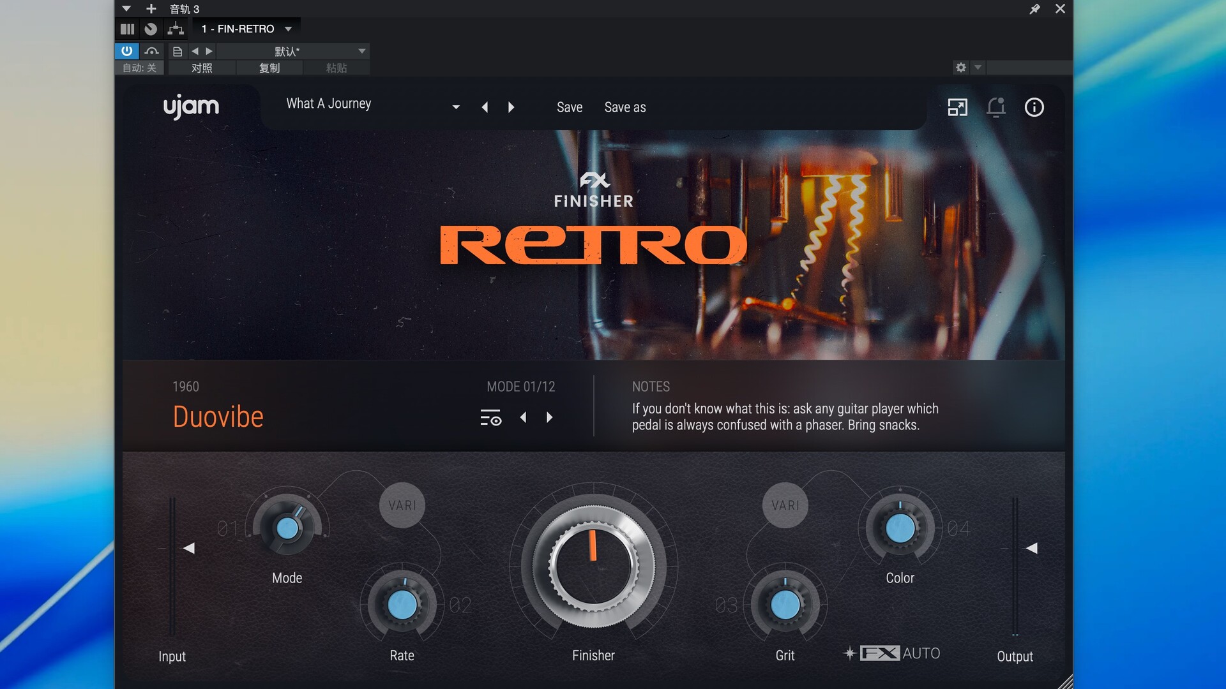This screenshot has width=1226, height=689.
Task: Click the interface resize scale icon
Action: 957,107
